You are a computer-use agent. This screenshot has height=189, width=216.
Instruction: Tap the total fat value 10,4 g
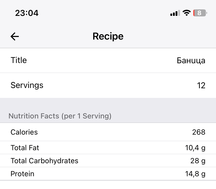point(195,148)
